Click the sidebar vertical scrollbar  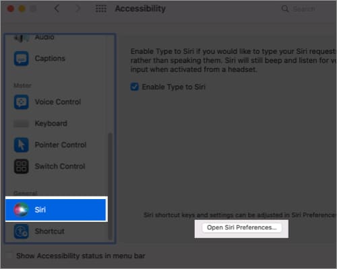[x=110, y=186]
